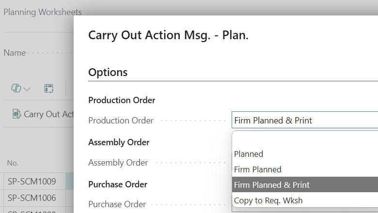Choose Firm Planned from the dropdown list
Image resolution: width=378 pixels, height=213 pixels.
click(257, 169)
